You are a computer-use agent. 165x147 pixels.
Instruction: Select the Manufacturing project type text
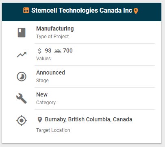(x=55, y=29)
